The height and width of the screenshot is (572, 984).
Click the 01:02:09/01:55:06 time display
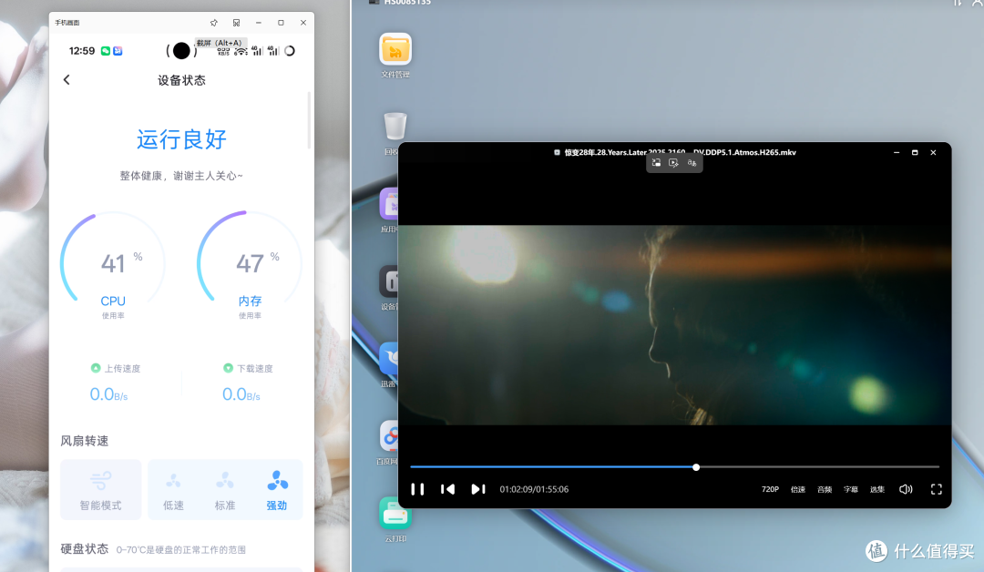(x=534, y=489)
